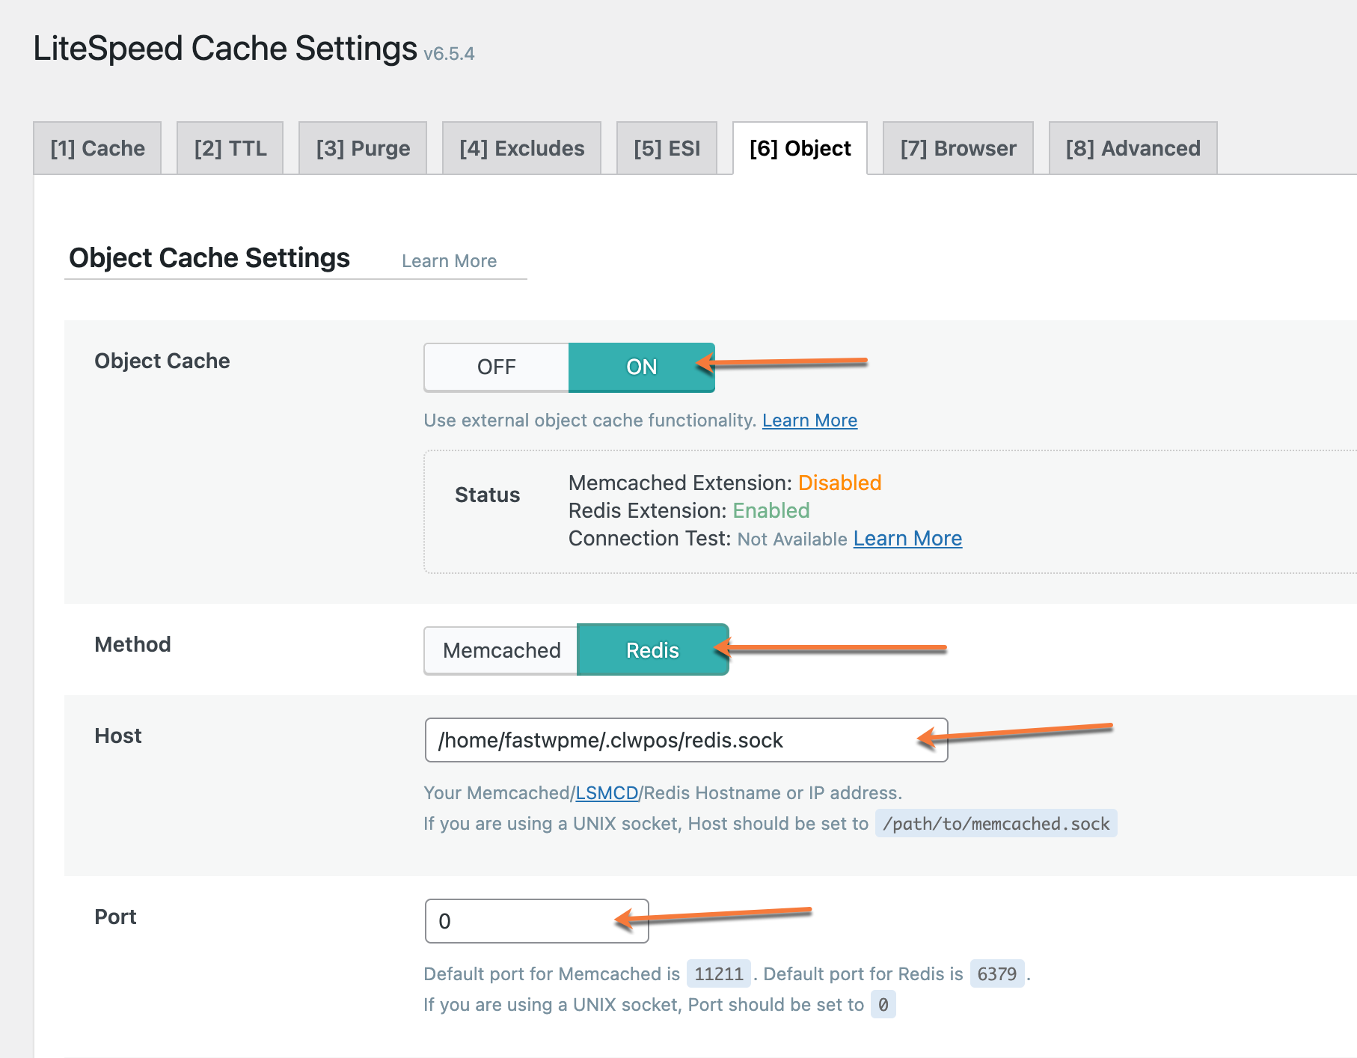
Task: Click Learn More next to Connection Test
Action: (907, 539)
